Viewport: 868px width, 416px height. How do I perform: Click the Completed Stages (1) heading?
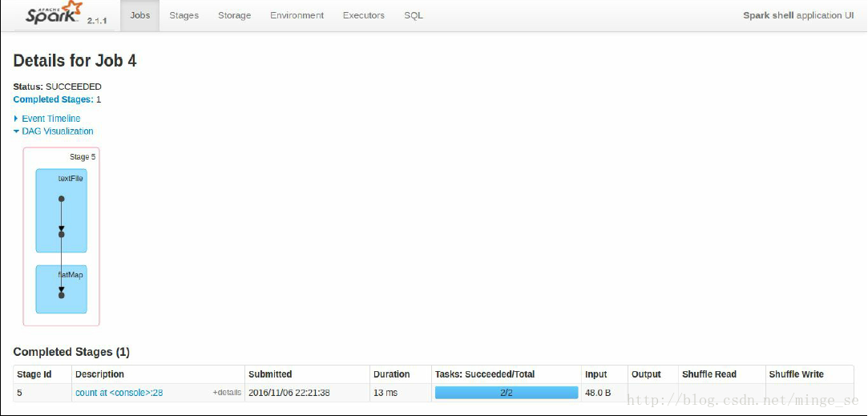click(x=71, y=353)
